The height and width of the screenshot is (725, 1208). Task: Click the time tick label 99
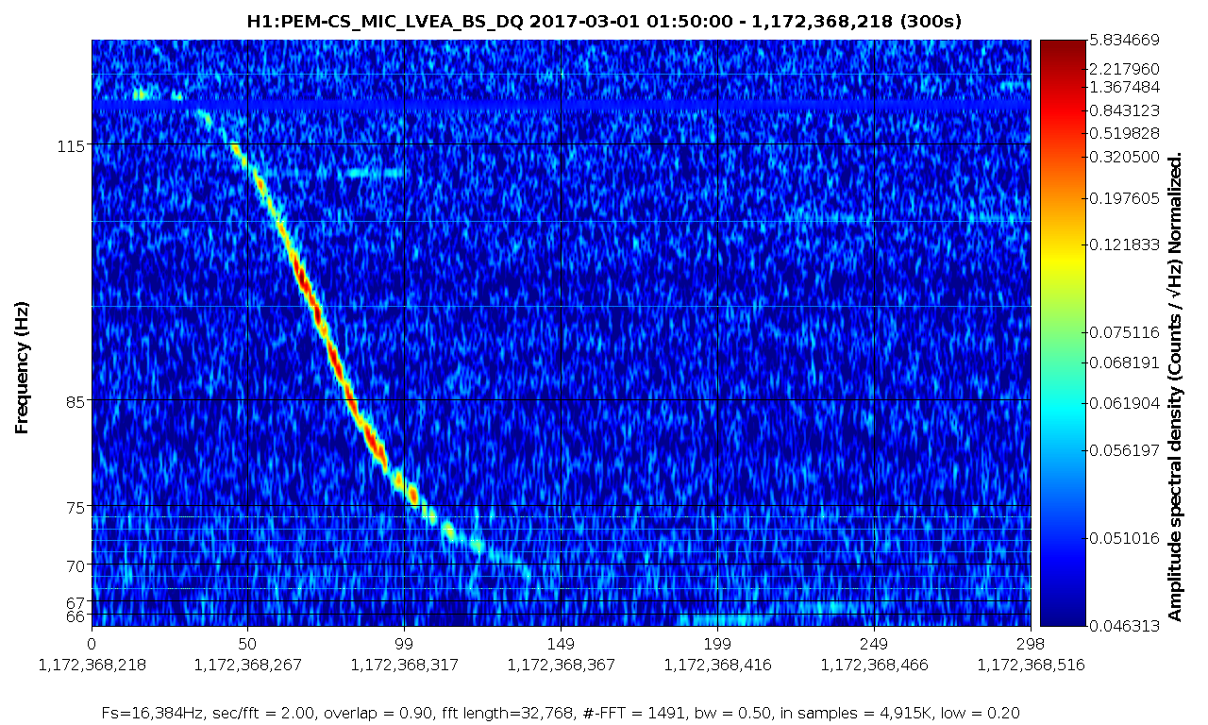tap(404, 644)
